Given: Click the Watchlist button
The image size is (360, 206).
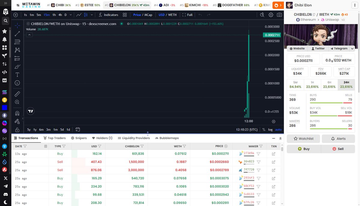Looking at the screenshot, I should tap(303, 139).
